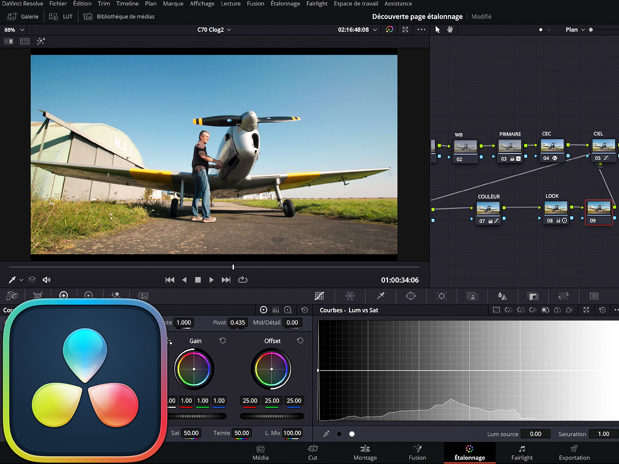Open the Galerie panel
Screen dimensions: 619x464
click(24, 17)
